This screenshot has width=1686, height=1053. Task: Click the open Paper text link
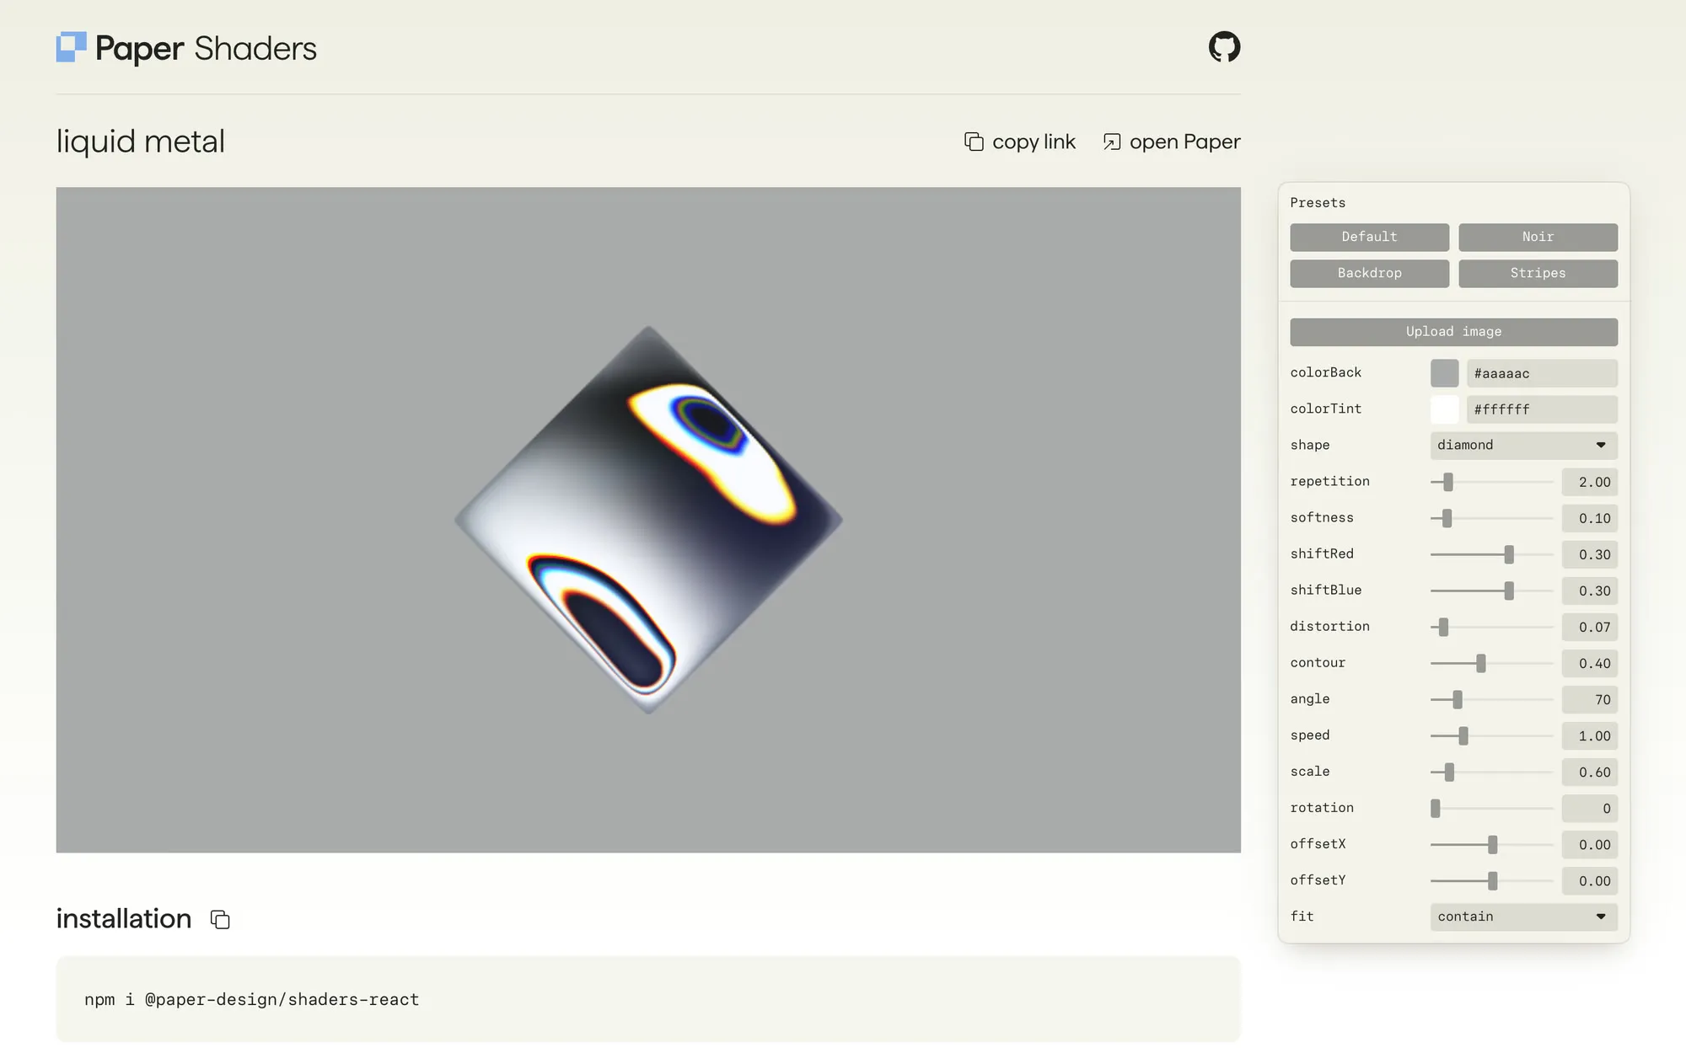pyautogui.click(x=1184, y=142)
